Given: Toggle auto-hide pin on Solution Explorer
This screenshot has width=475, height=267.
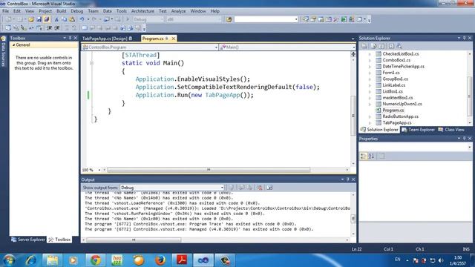Looking at the screenshot, I should (x=464, y=38).
